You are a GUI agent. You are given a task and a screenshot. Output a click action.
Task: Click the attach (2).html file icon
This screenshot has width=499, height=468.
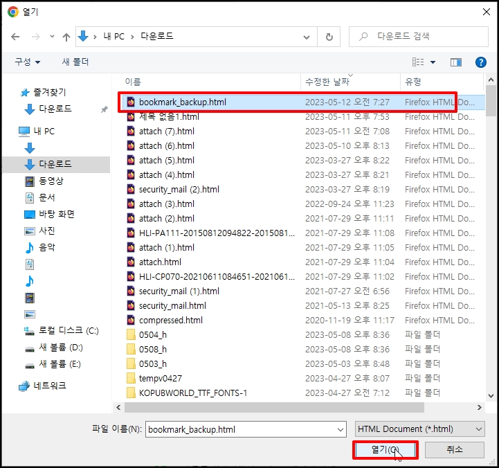131,219
